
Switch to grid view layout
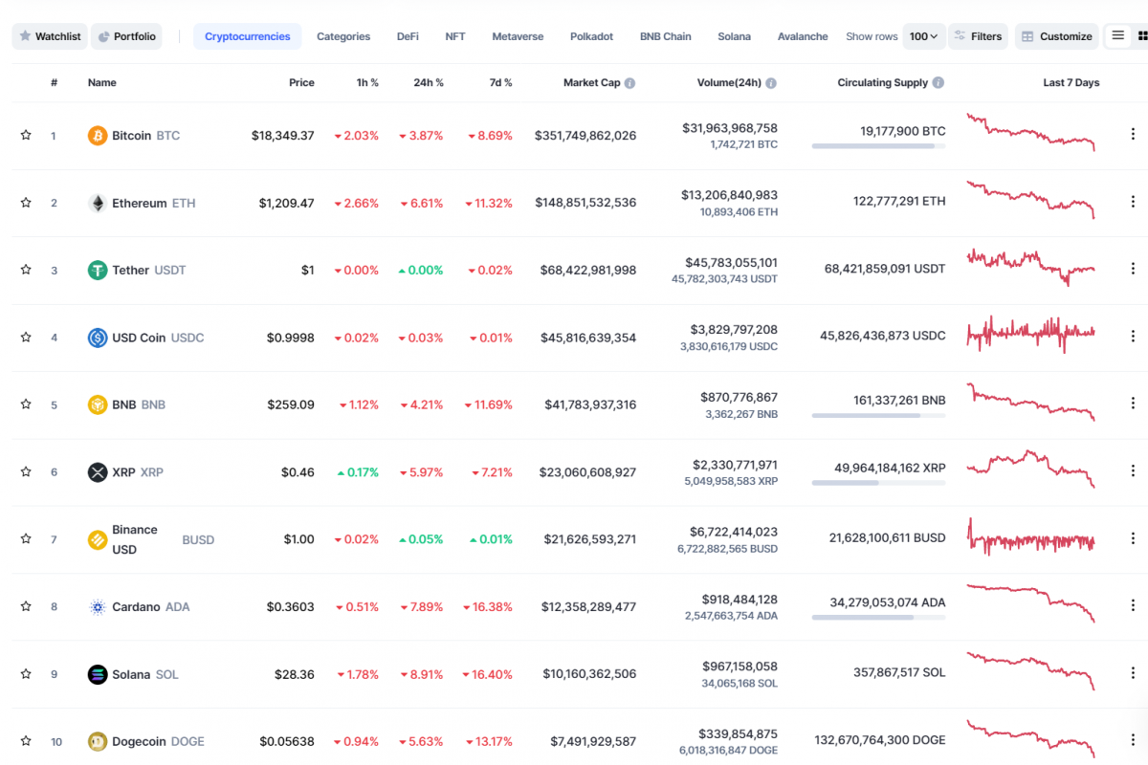(x=1142, y=35)
